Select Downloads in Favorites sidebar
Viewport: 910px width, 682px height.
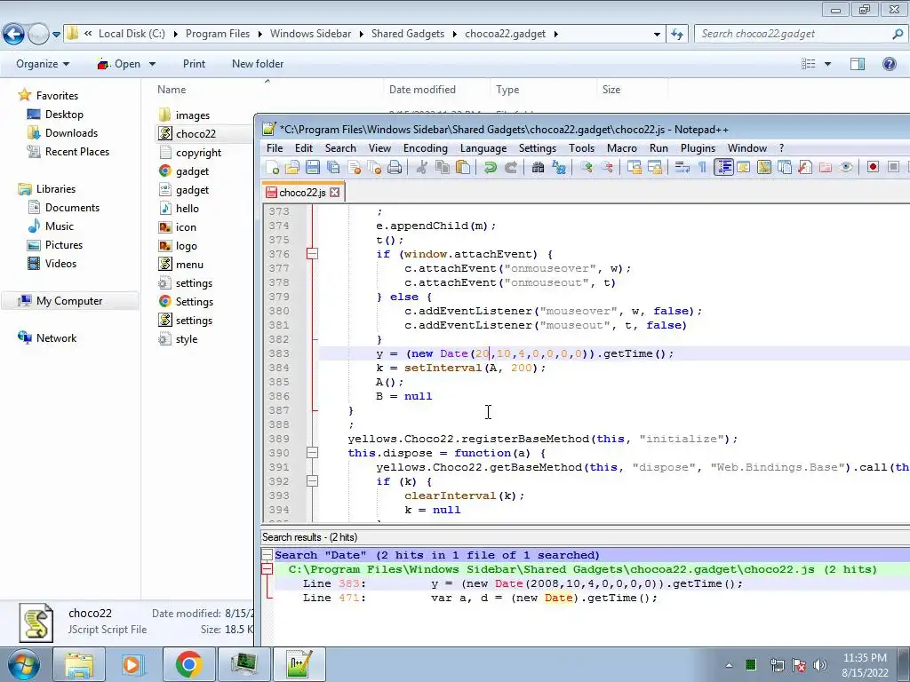point(71,133)
